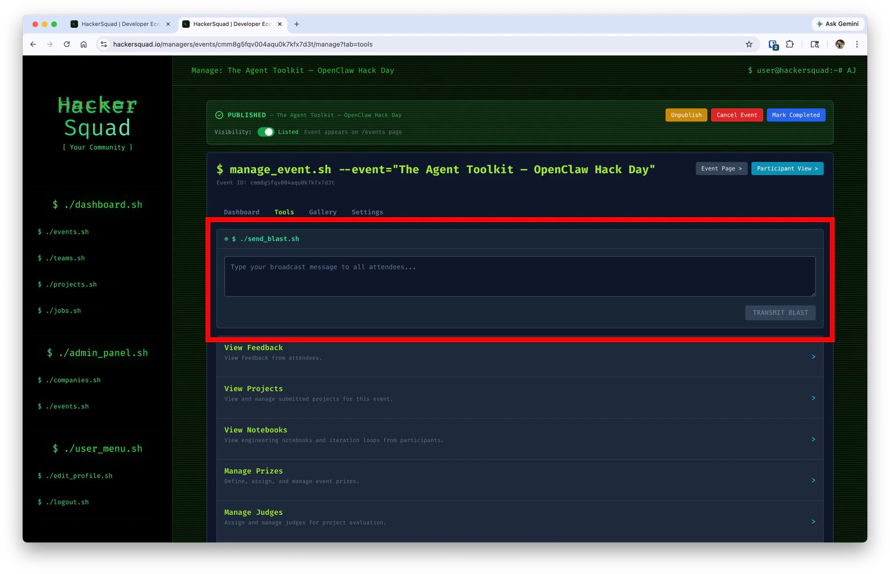Open ./edit_profile.sh in the sidebar
Viewport: 890px width, 574px height.
click(75, 476)
